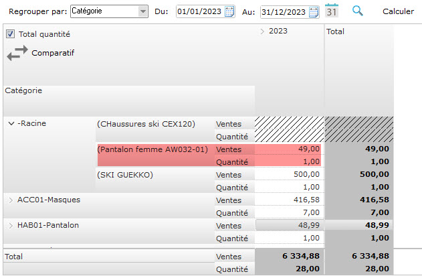422x276 pixels.
Task: Open the Regrouper par dropdown
Action: [142, 12]
